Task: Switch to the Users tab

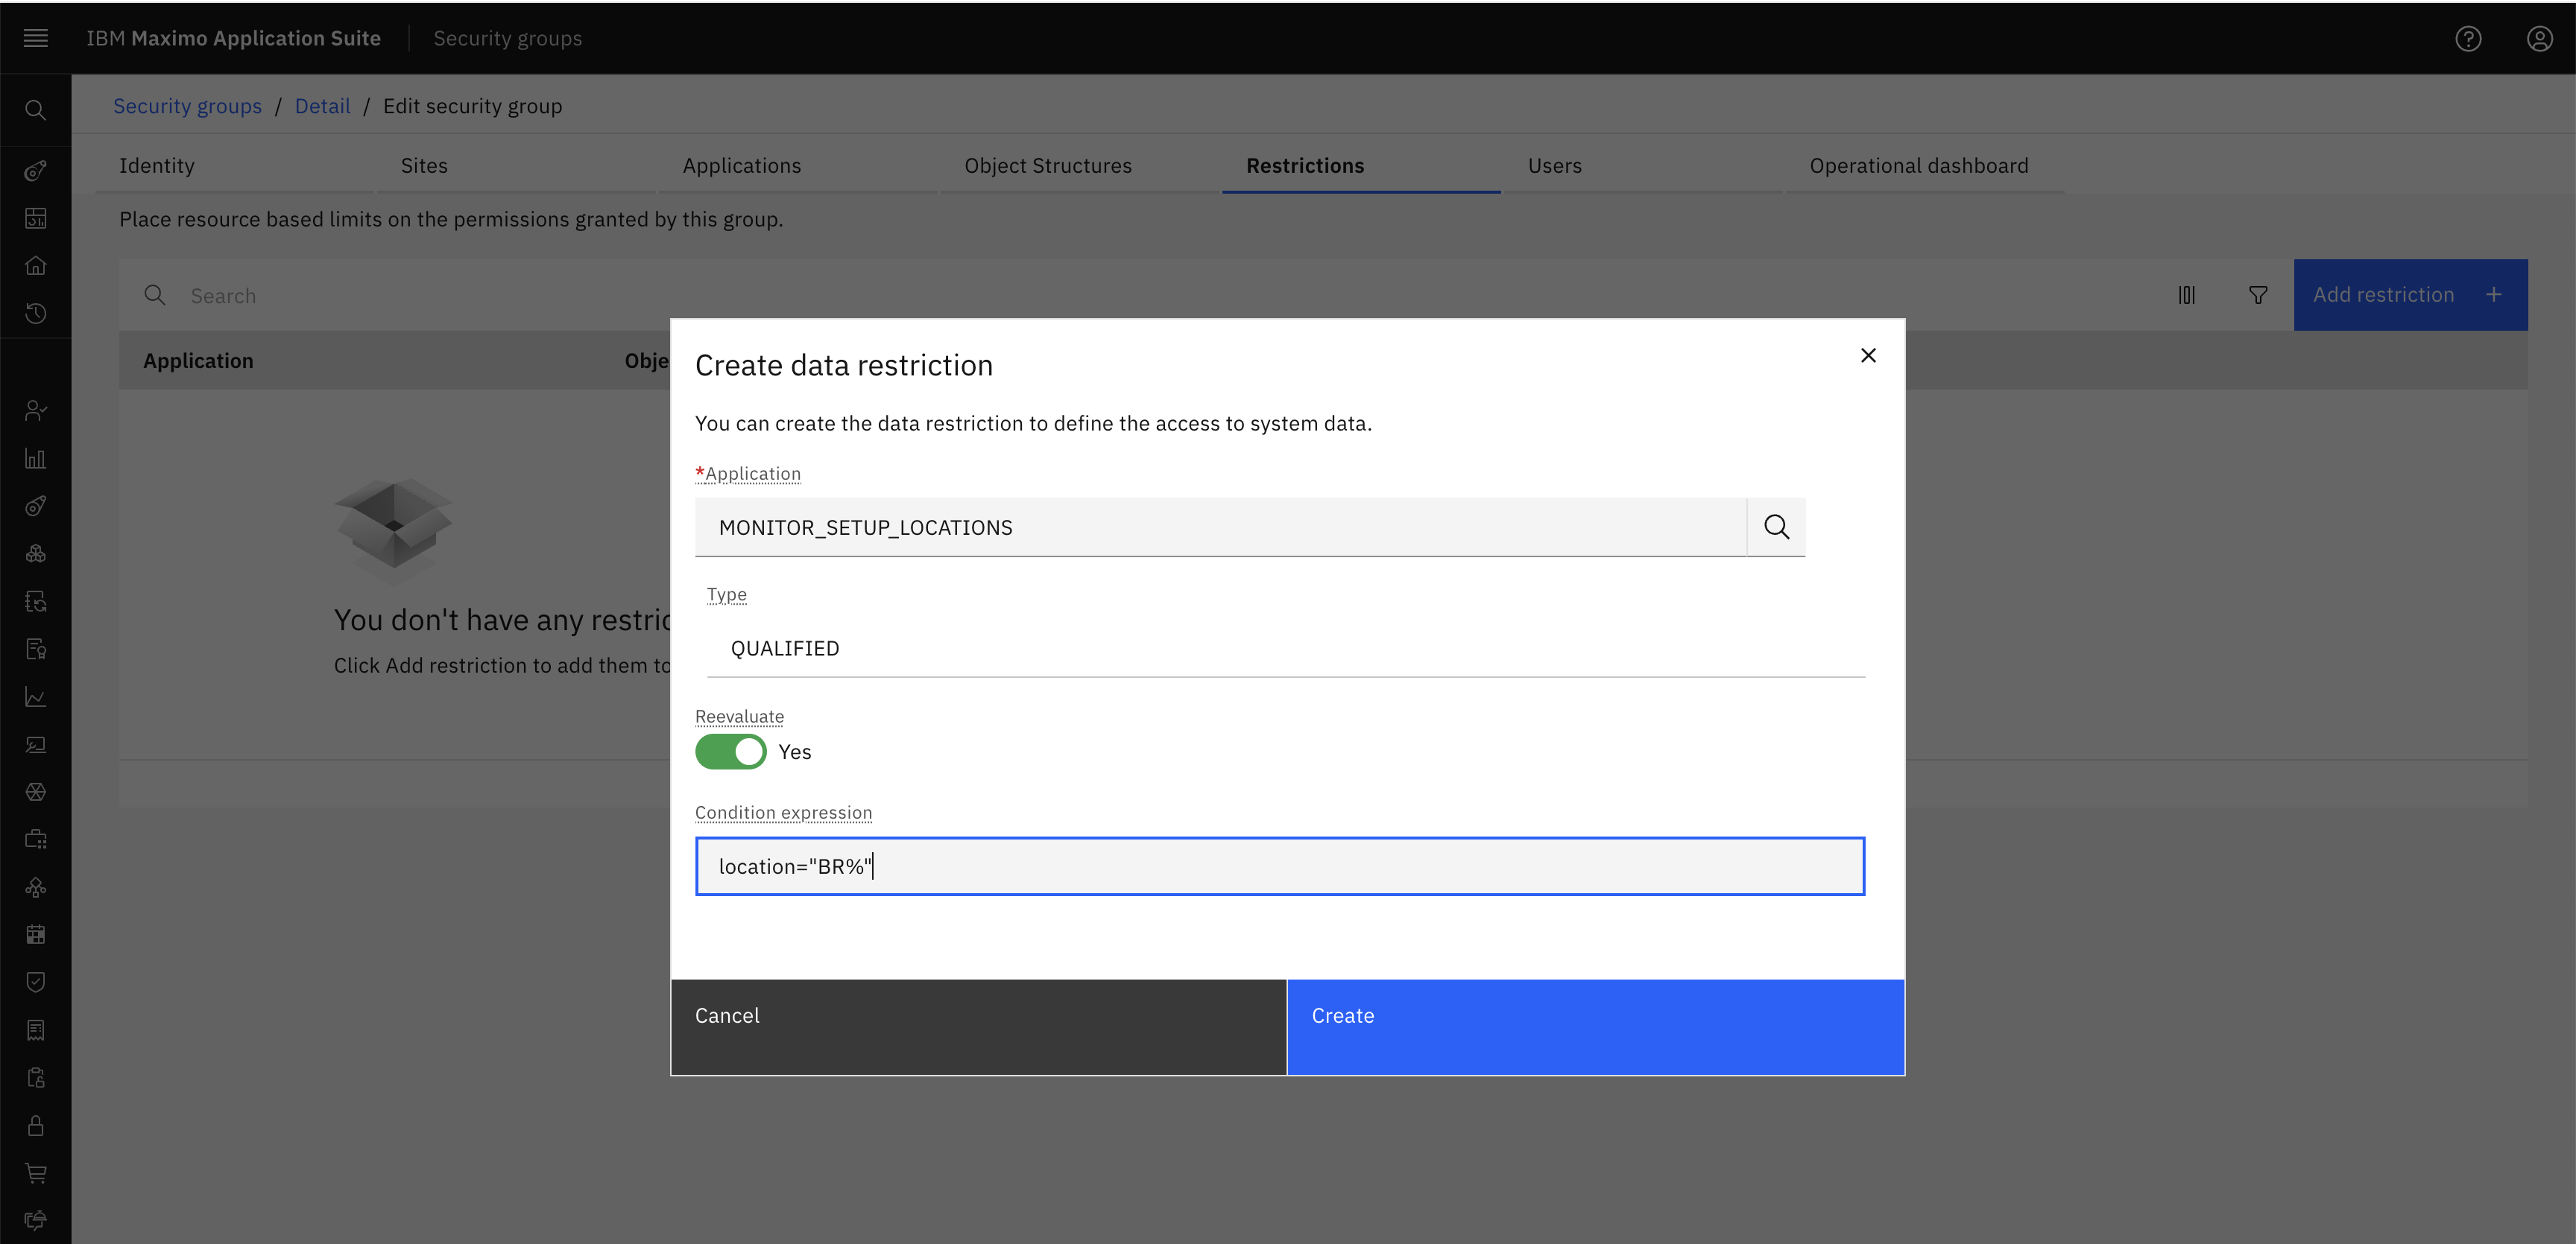Action: [x=1554, y=166]
